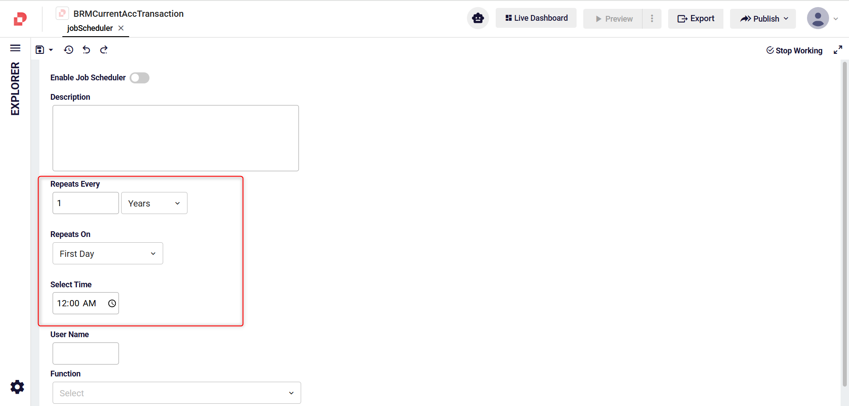This screenshot has width=849, height=406.
Task: Open the Years interval dropdown
Action: click(x=154, y=203)
